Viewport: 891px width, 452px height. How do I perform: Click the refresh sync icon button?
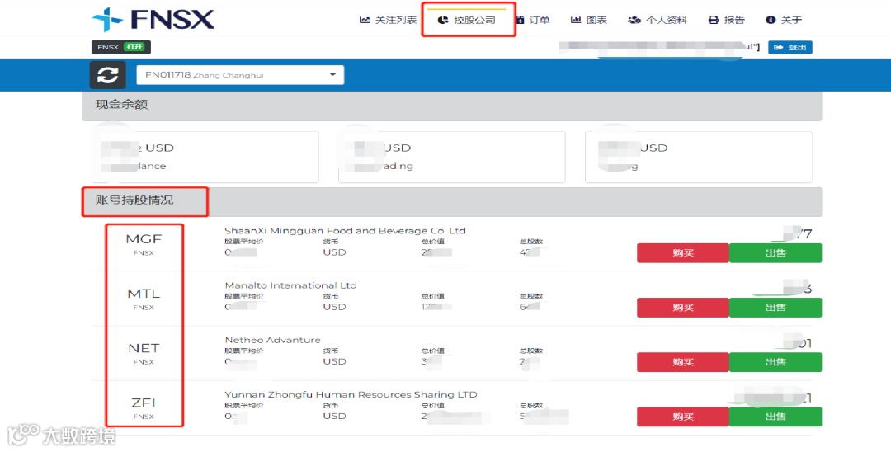coord(107,75)
